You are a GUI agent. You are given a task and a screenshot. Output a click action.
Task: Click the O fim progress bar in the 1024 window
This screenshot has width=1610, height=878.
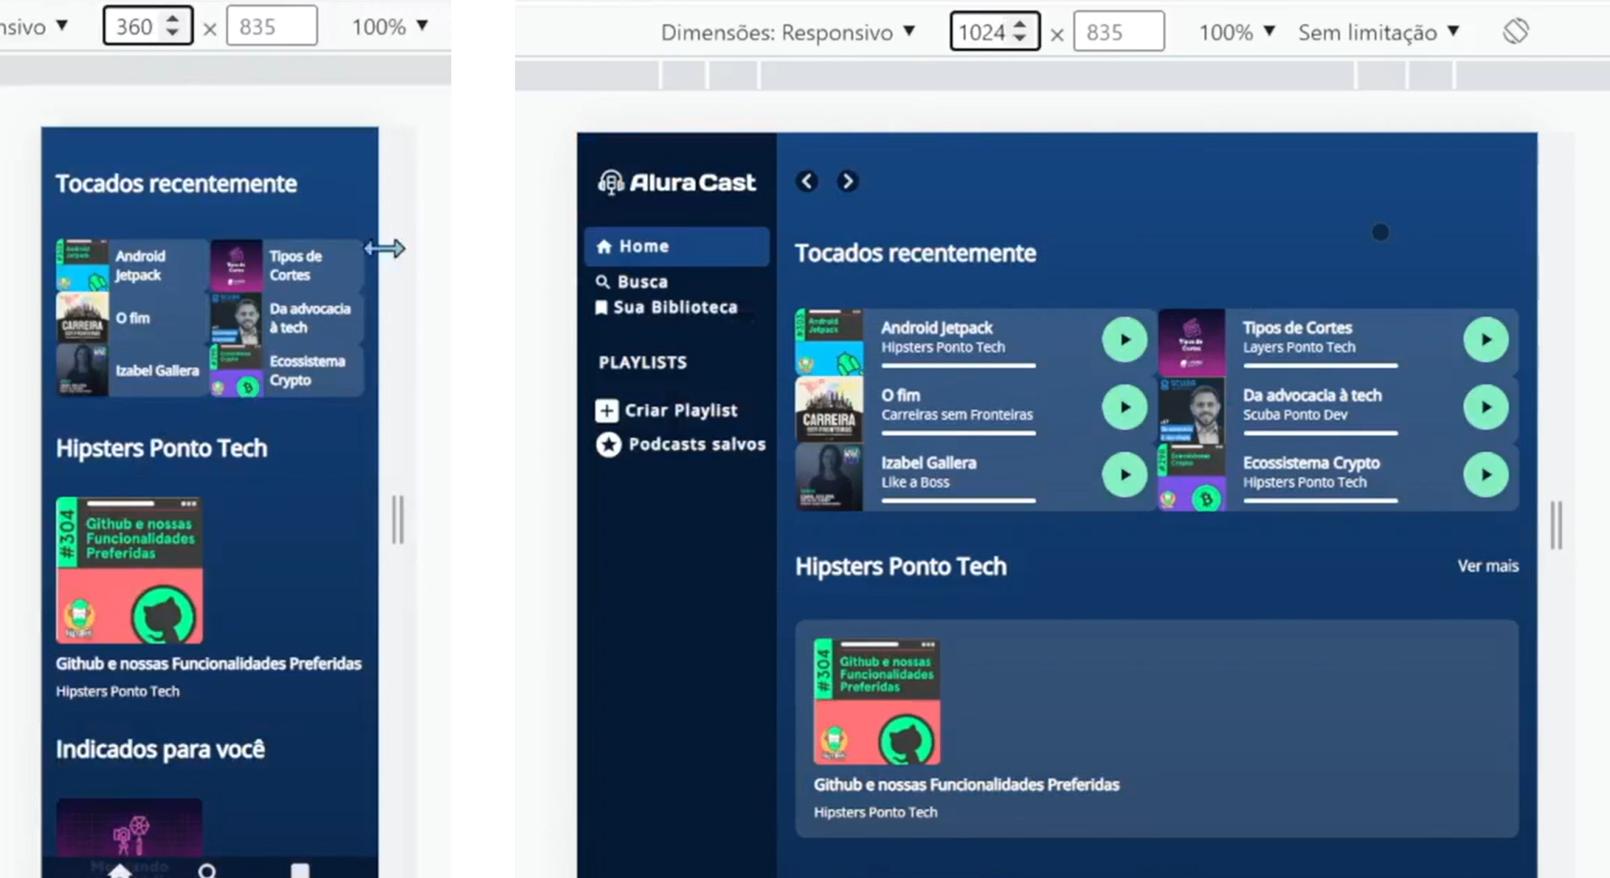[959, 433]
